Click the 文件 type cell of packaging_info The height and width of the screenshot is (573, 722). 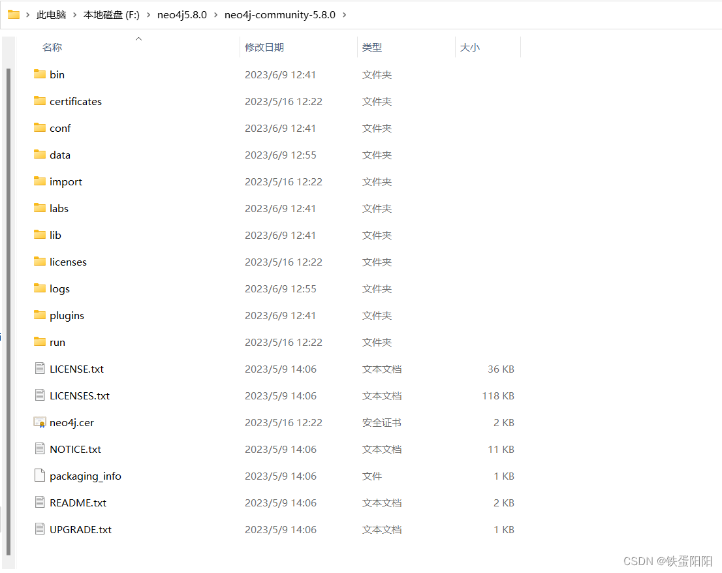pos(372,476)
